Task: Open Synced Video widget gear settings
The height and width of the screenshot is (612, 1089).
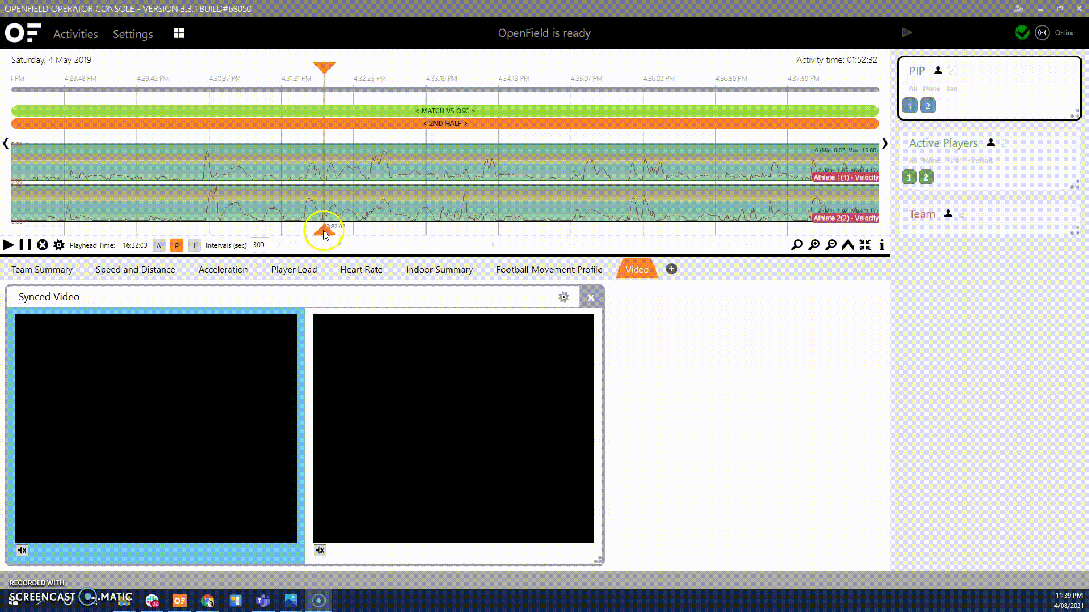Action: [x=563, y=297]
